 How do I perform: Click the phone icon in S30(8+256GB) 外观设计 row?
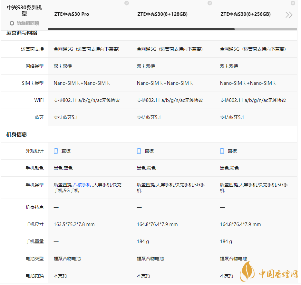click(222, 151)
